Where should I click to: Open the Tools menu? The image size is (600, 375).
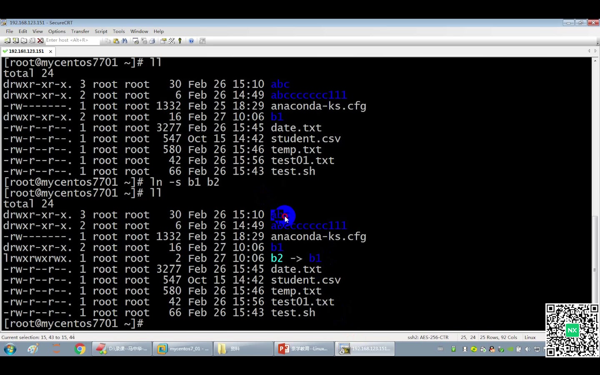click(119, 31)
